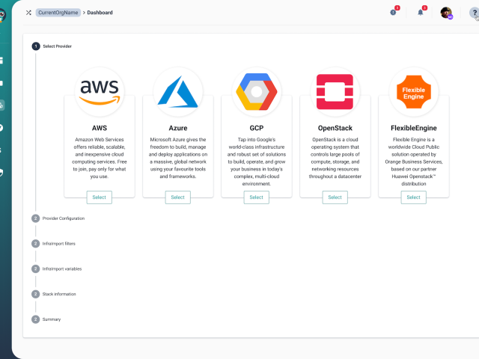This screenshot has height=359, width=479.
Task: Open the notifications bell icon
Action: click(421, 12)
